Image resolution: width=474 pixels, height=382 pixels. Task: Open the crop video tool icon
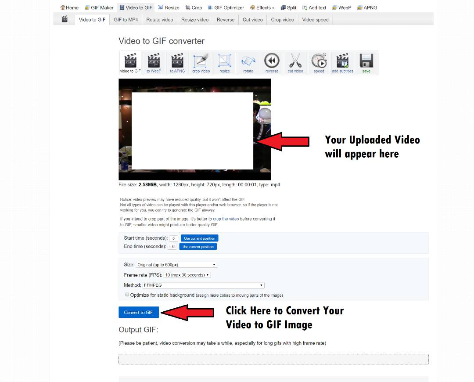201,62
